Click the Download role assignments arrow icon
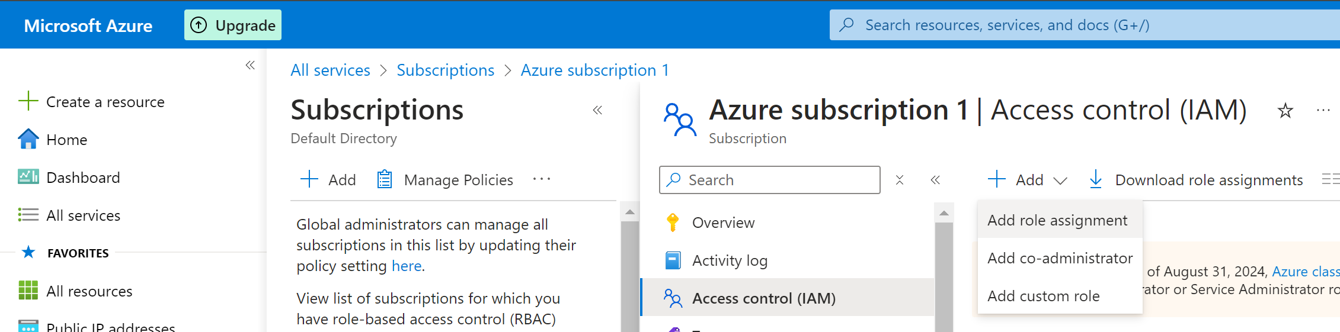Image resolution: width=1340 pixels, height=332 pixels. pyautogui.click(x=1096, y=179)
